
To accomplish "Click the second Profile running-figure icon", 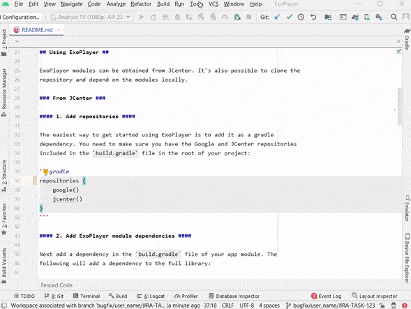I will [213, 17].
